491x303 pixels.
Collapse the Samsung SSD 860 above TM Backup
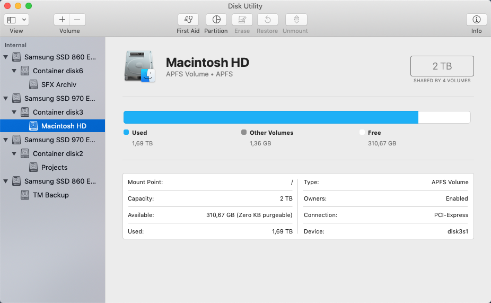click(x=6, y=181)
